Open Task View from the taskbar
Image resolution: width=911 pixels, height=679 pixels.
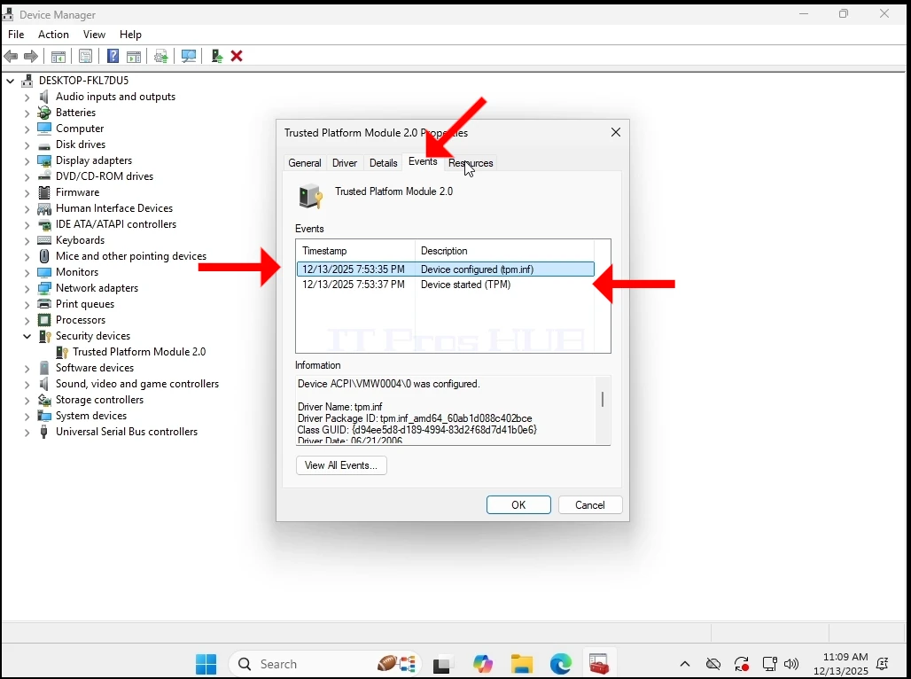click(443, 664)
